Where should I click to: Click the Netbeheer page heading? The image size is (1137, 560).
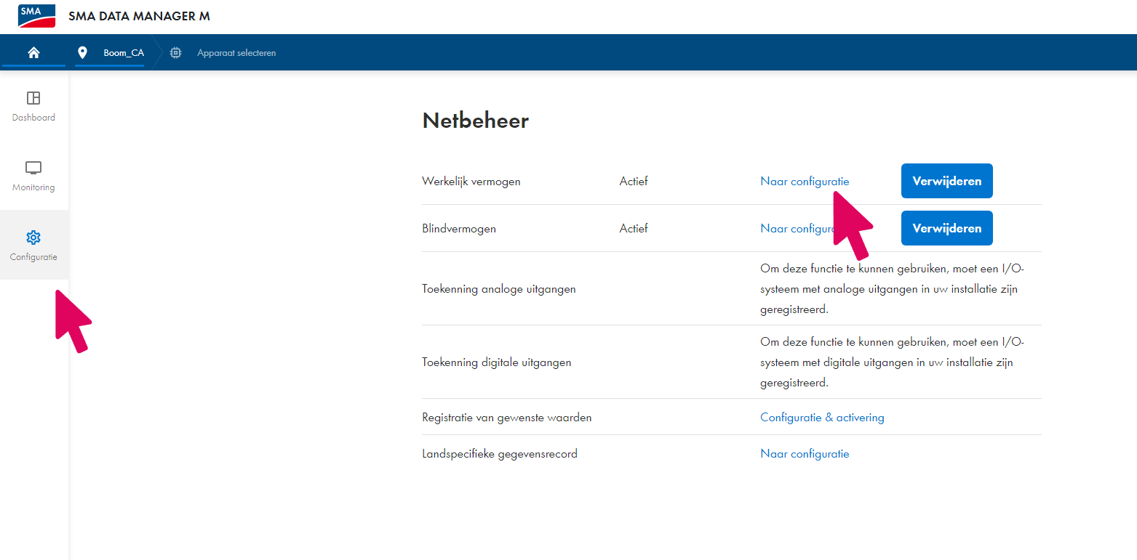475,121
